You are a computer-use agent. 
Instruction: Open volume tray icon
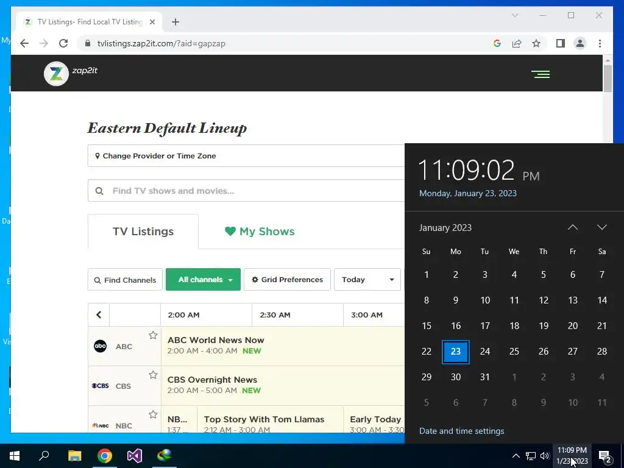545,456
